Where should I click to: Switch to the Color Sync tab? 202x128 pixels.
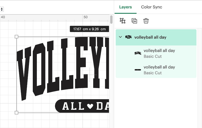point(152,7)
